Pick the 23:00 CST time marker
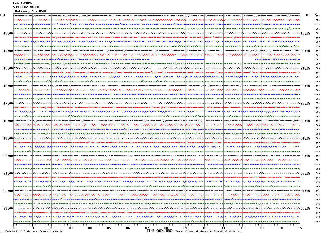 click(x=8, y=208)
